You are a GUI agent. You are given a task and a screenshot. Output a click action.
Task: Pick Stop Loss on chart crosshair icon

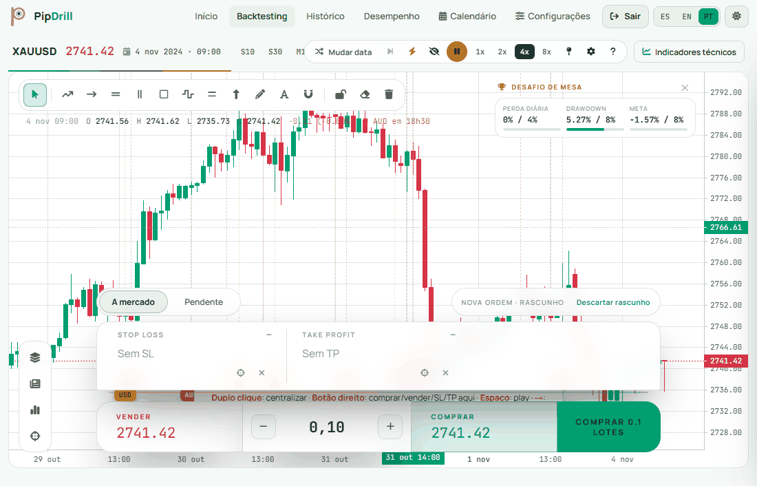[240, 373]
